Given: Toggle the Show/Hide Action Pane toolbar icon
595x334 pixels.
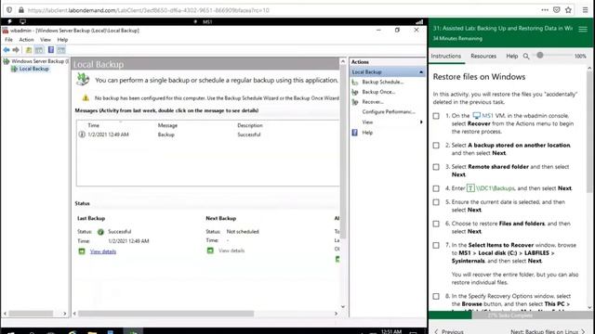Looking at the screenshot, I should click(x=61, y=50).
